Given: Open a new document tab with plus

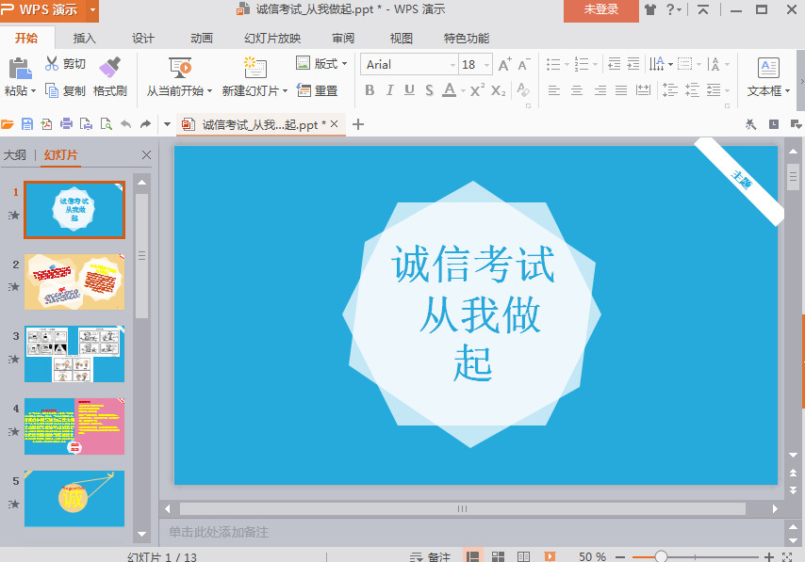Looking at the screenshot, I should (358, 124).
